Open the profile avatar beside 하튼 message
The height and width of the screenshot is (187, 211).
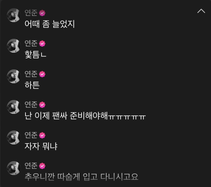tap(14, 76)
